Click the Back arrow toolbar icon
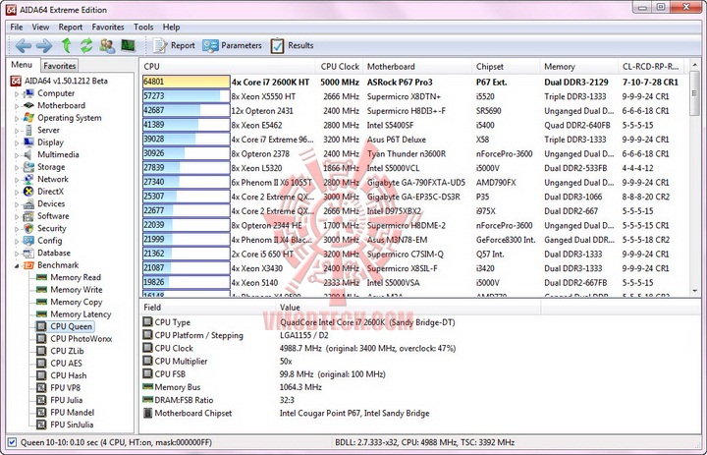This screenshot has height=455, width=707. pos(23,45)
